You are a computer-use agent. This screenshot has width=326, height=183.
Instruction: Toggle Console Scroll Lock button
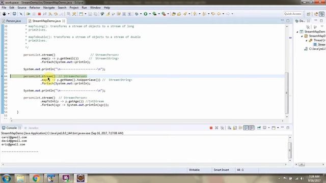[x=235, y=128]
